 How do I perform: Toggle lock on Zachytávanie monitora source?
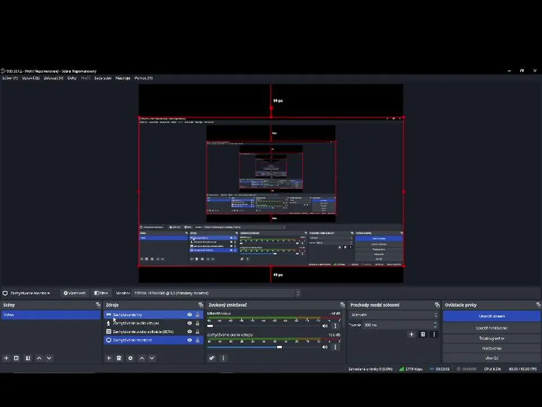pos(198,340)
